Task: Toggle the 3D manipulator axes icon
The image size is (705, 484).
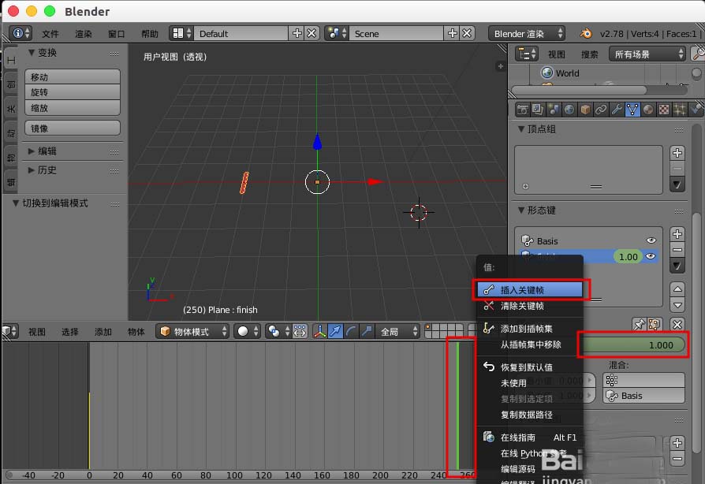Action: click(x=319, y=332)
